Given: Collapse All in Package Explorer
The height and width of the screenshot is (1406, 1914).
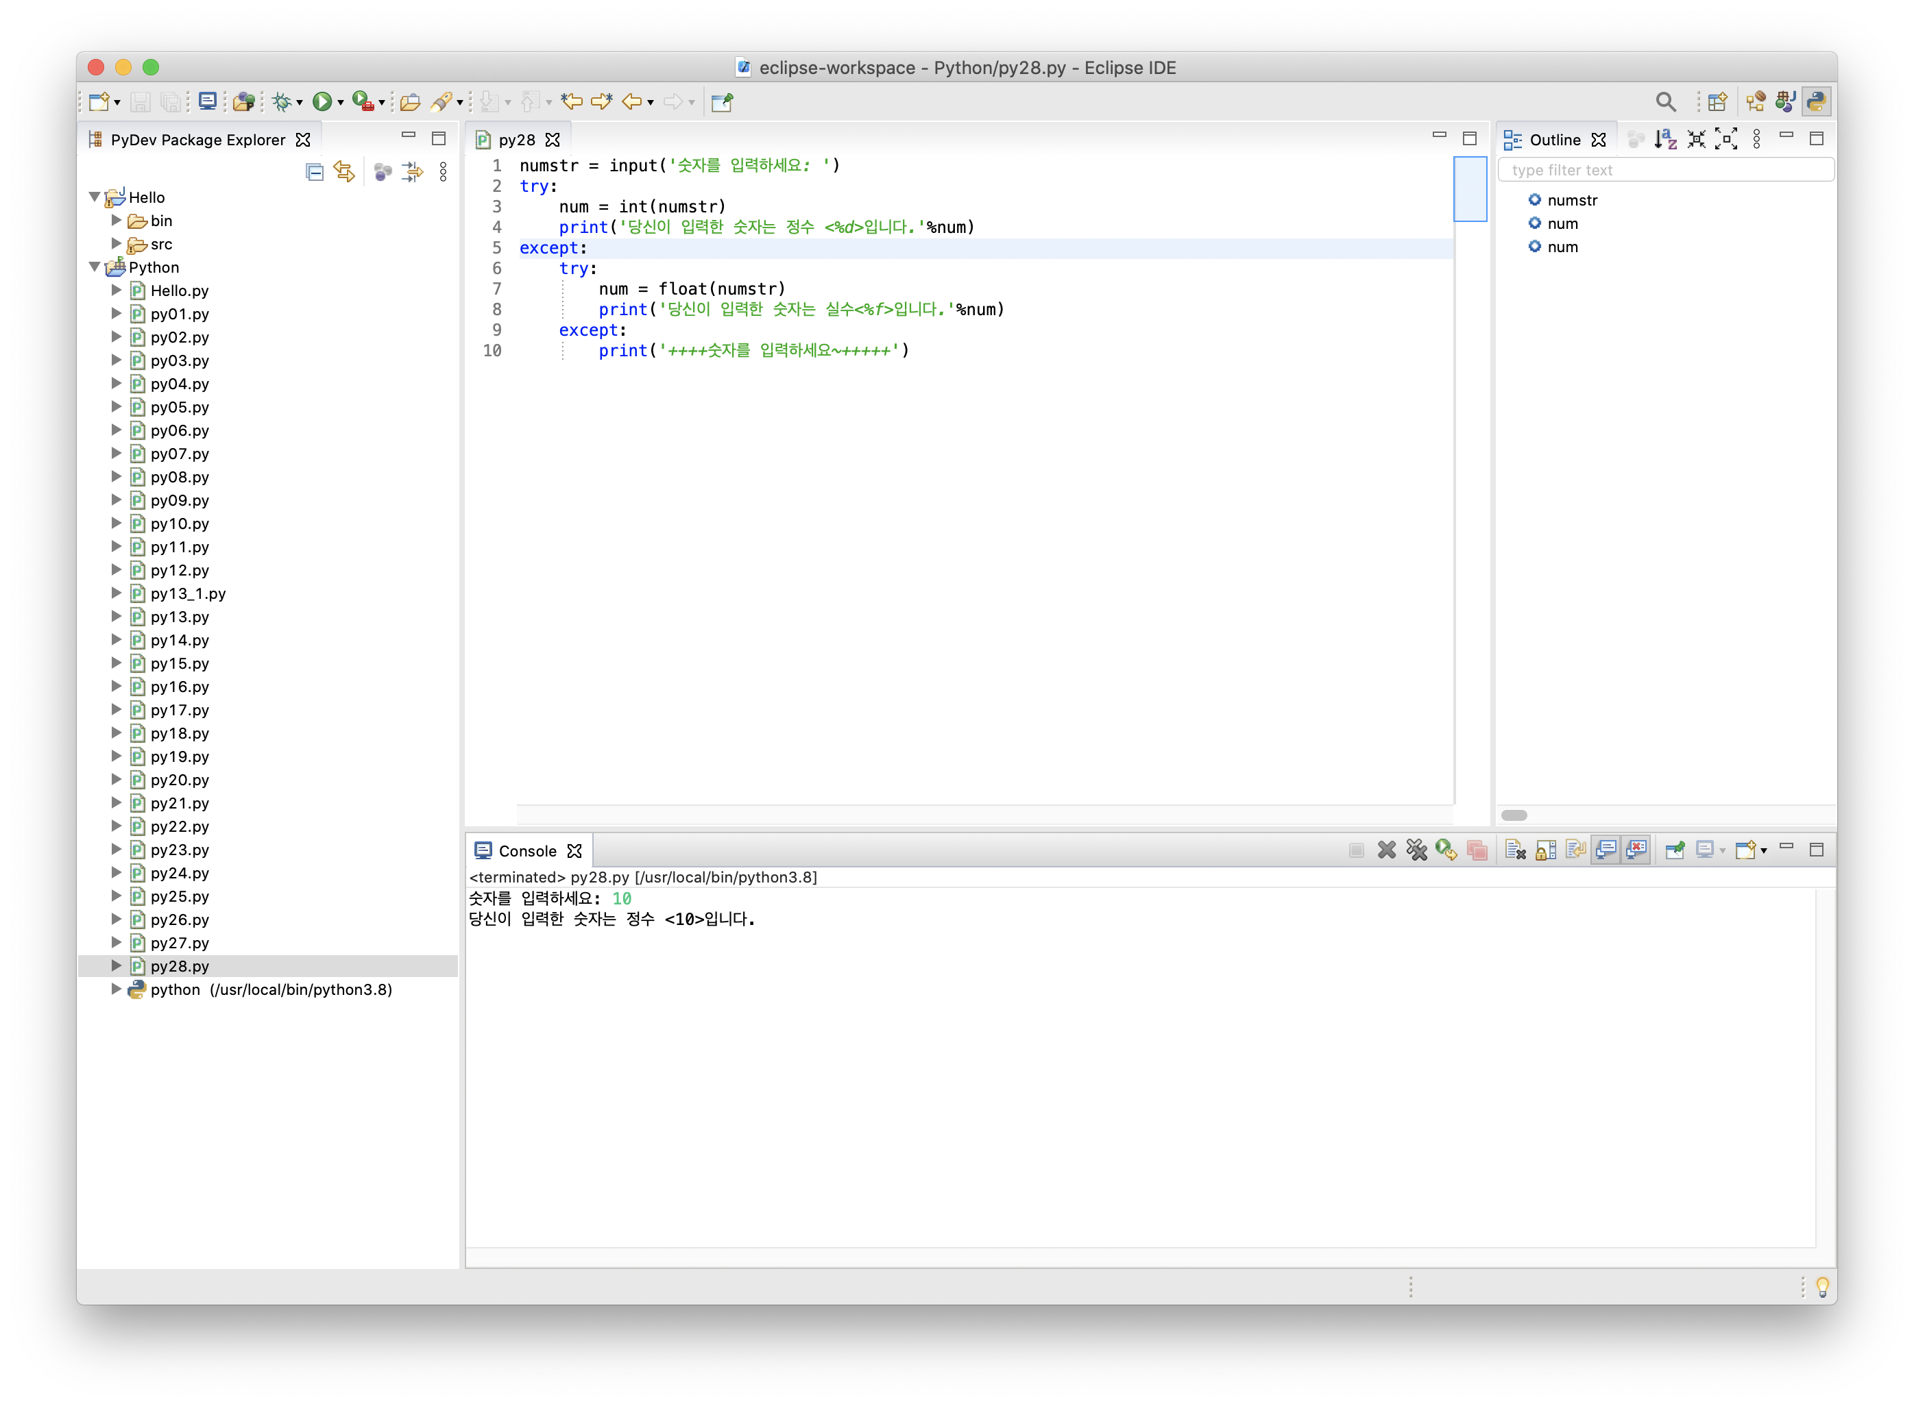Looking at the screenshot, I should click(x=315, y=173).
